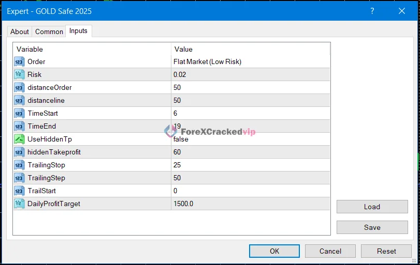420x265 pixels.
Task: Click the icon beside TimeStart
Action: (x=19, y=113)
